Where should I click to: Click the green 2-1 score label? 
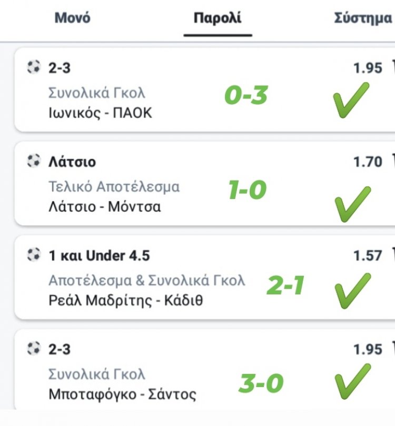(286, 285)
